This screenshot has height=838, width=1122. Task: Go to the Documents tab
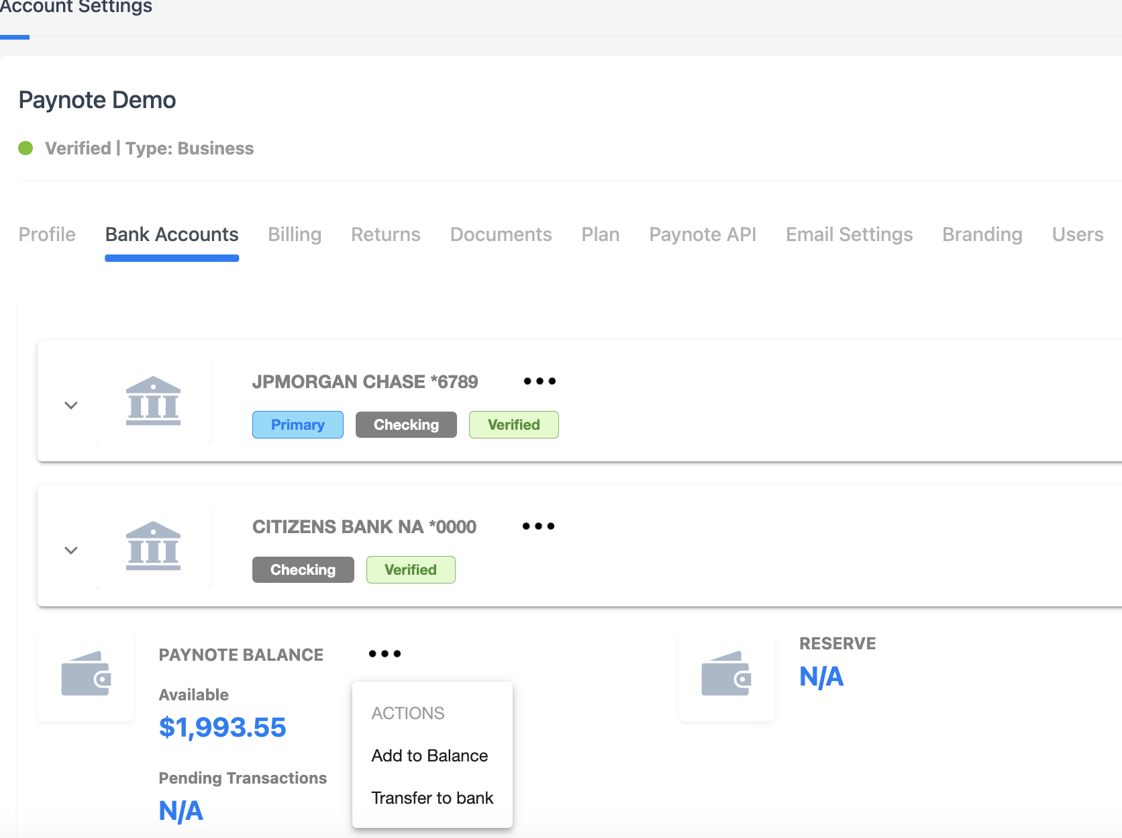click(x=501, y=234)
